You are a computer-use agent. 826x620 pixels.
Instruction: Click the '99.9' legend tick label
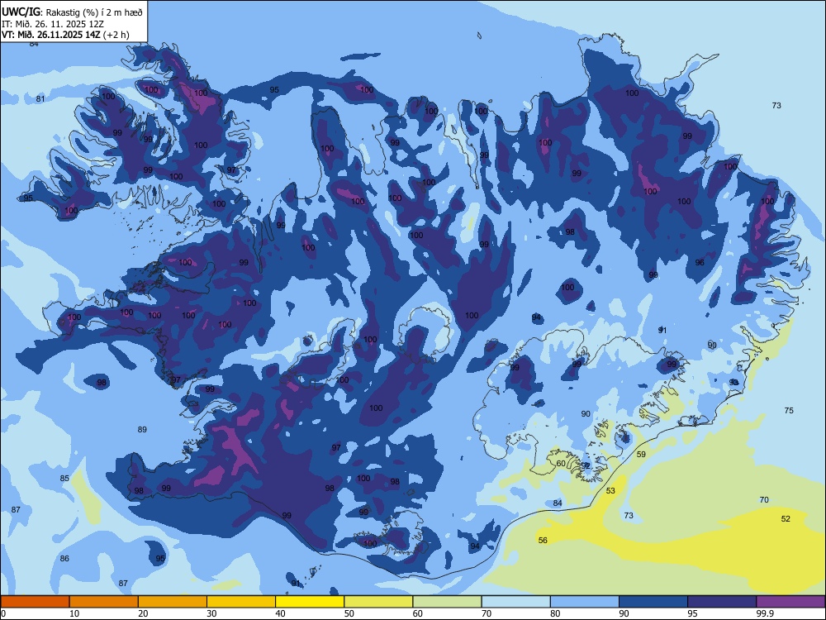point(765,613)
